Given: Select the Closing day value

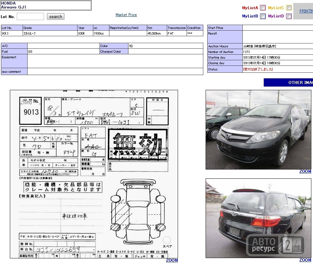Looking at the screenshot, I should tap(261, 63).
